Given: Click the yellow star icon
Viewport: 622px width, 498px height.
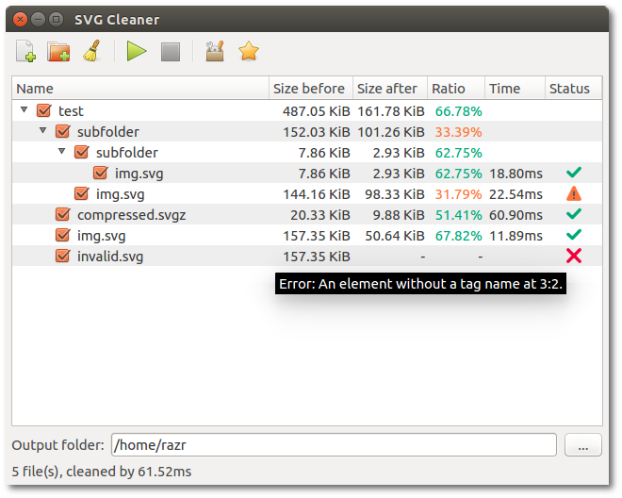Looking at the screenshot, I should pyautogui.click(x=249, y=51).
